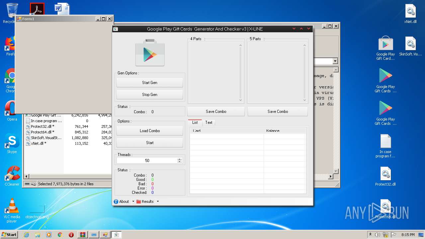Increase Threads with stepper up arrow
The height and width of the screenshot is (239, 425).
(180, 159)
